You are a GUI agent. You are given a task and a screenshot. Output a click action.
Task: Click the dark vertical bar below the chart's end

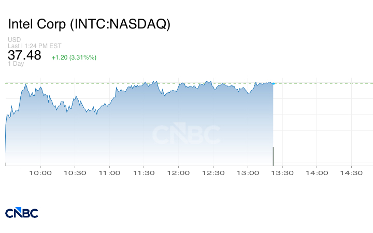tap(273, 156)
